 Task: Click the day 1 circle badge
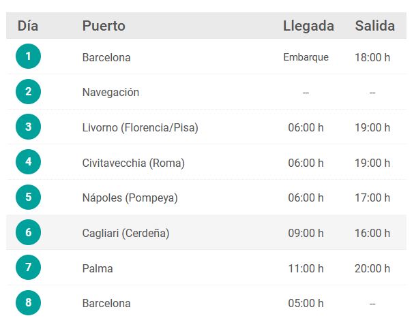[28, 56]
